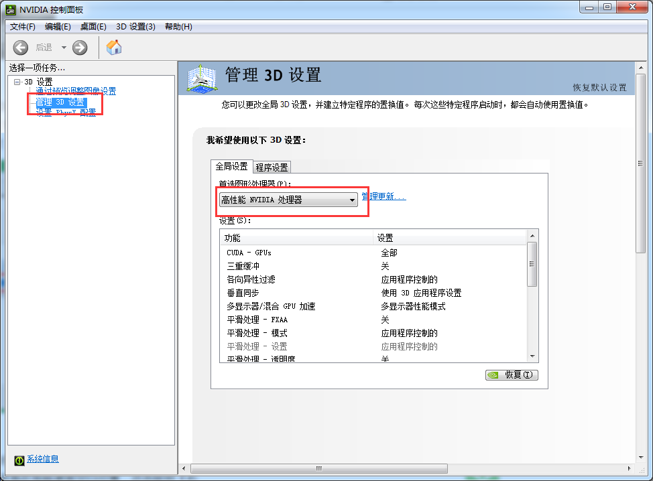Click main panel scroll-down arrow
This screenshot has width=653, height=481.
(x=640, y=458)
